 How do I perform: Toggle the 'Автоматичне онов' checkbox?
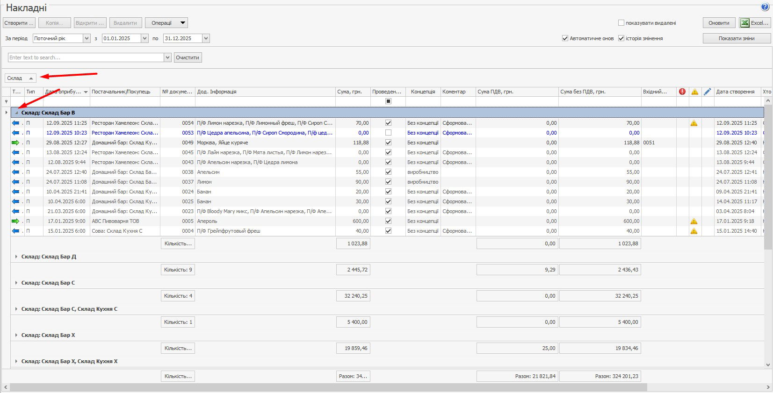pyautogui.click(x=565, y=38)
